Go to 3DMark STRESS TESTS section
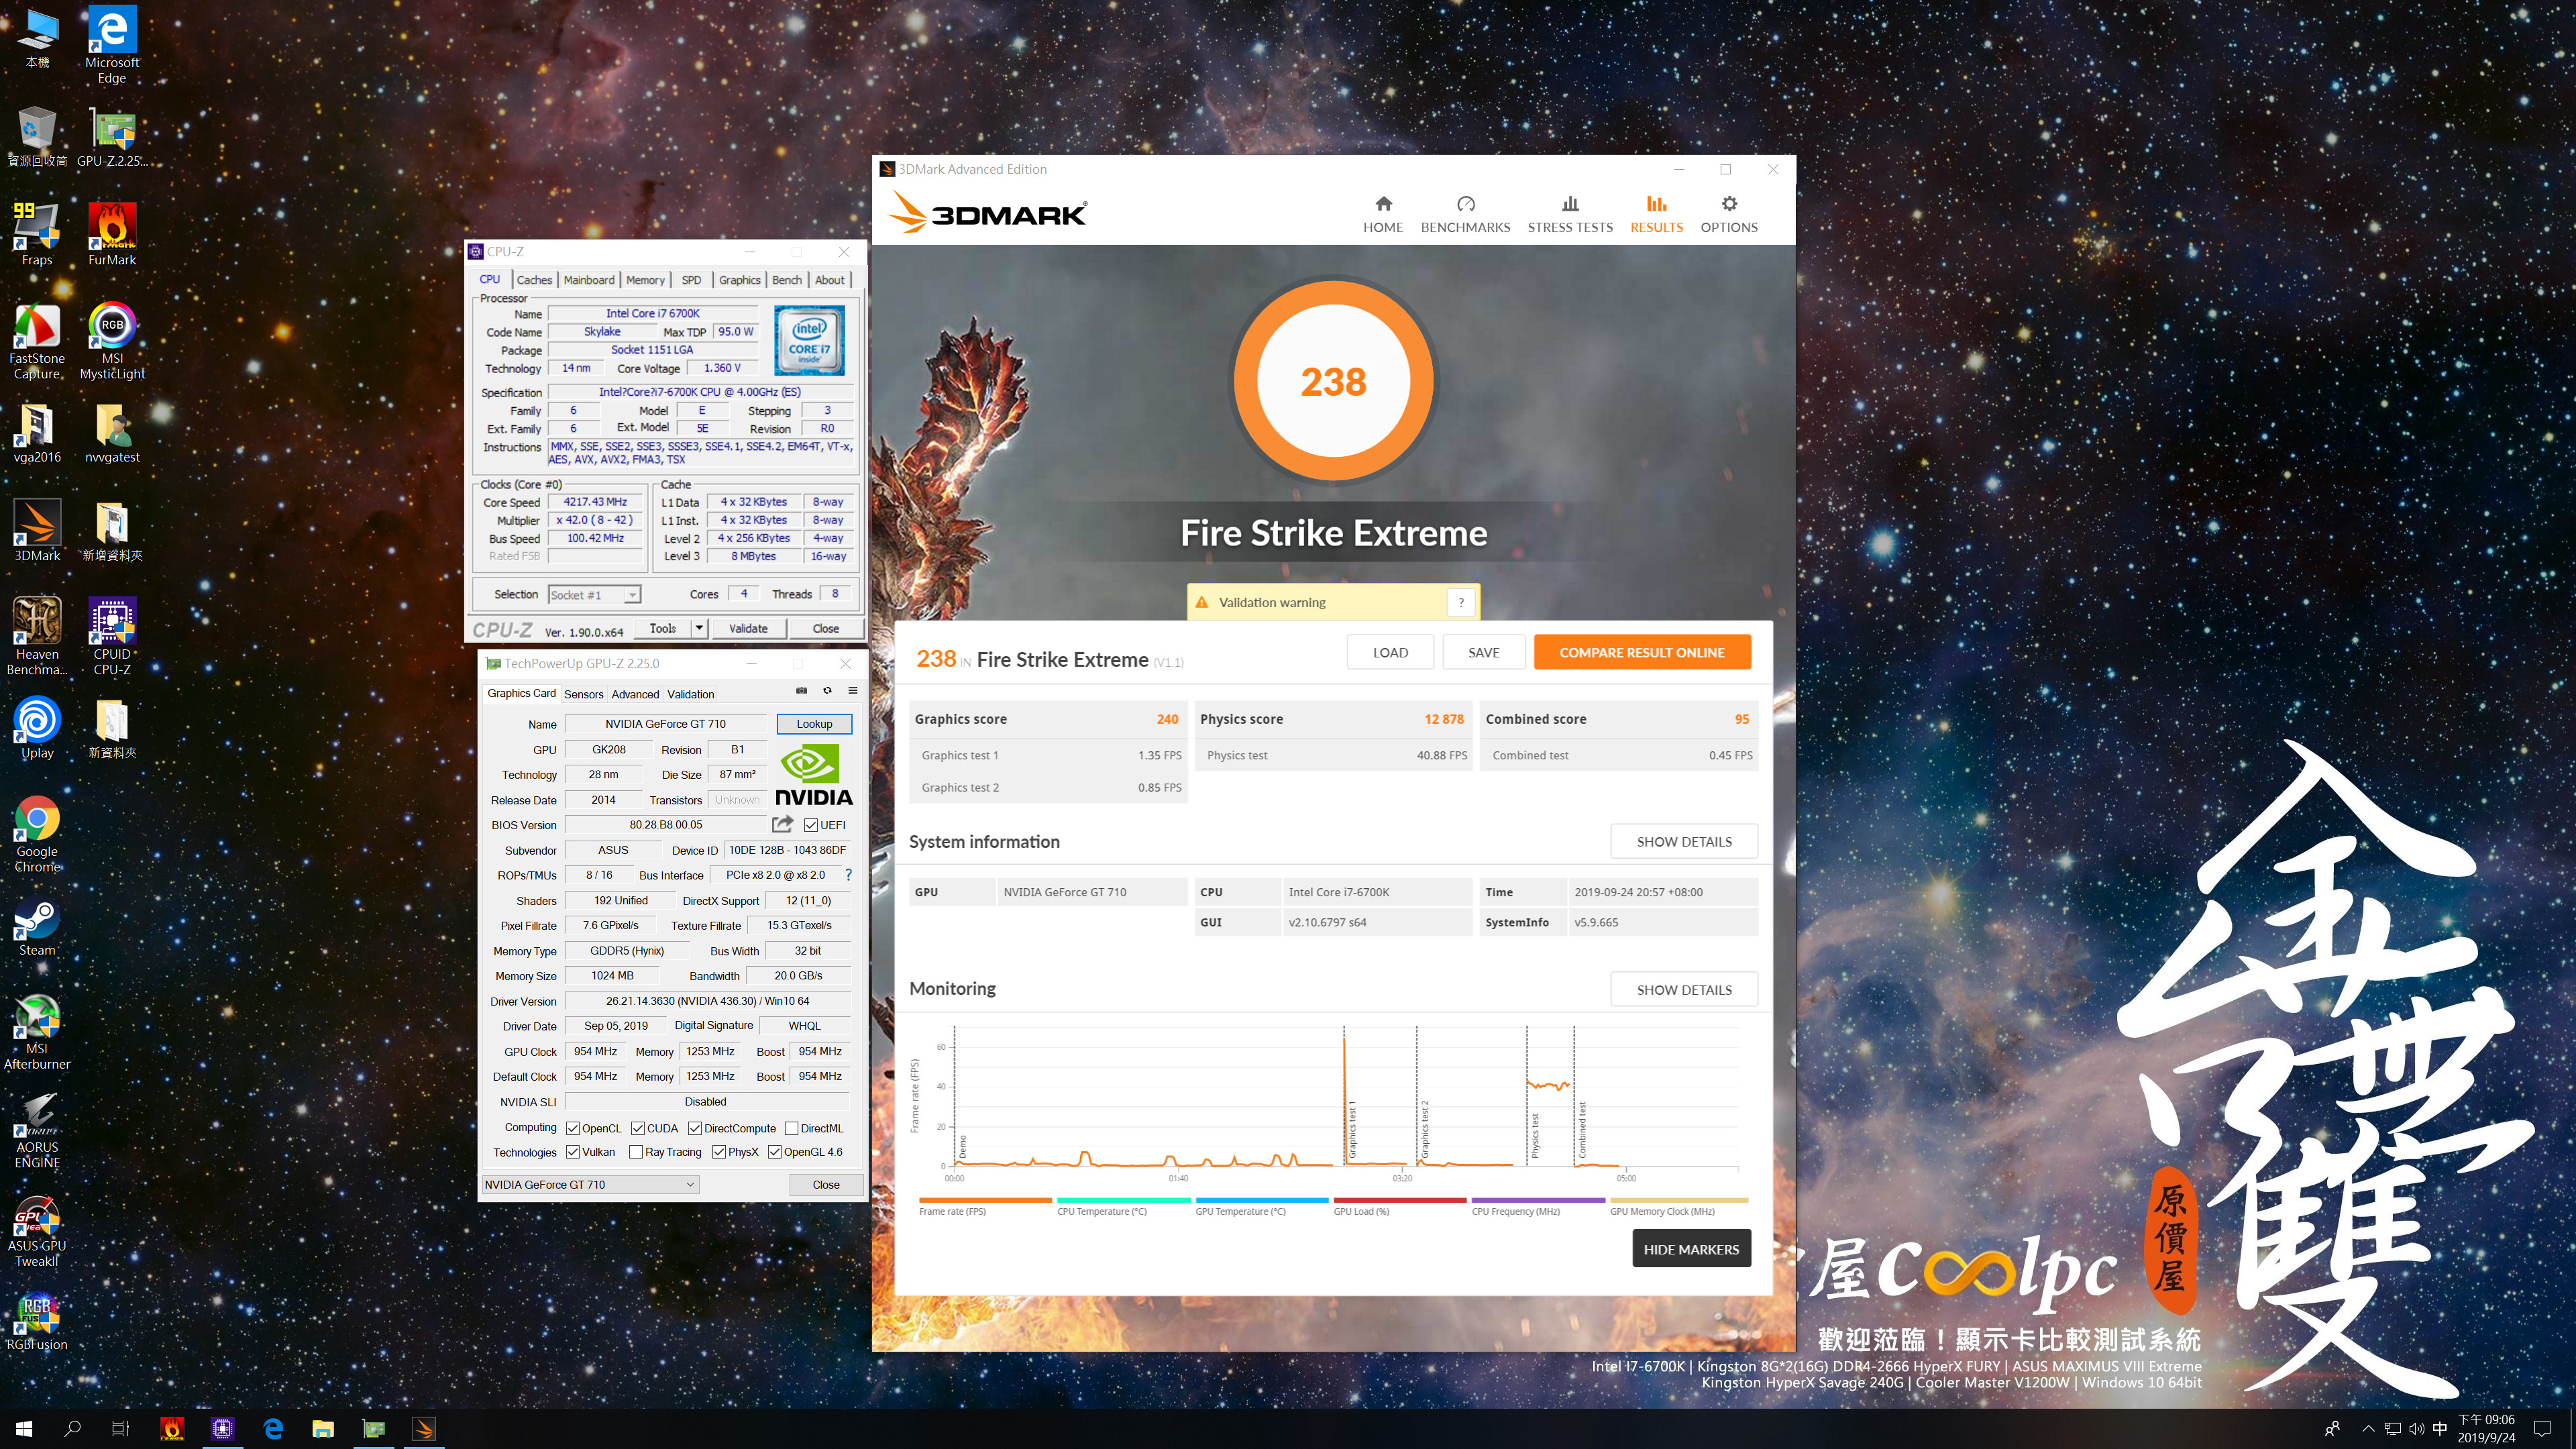Image resolution: width=2576 pixels, height=1449 pixels. pyautogui.click(x=1570, y=214)
